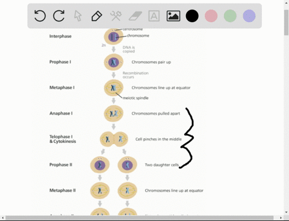The height and width of the screenshot is (221, 289).
Task: Click the 'Chromosomes pair up' text
Action: pos(151,62)
